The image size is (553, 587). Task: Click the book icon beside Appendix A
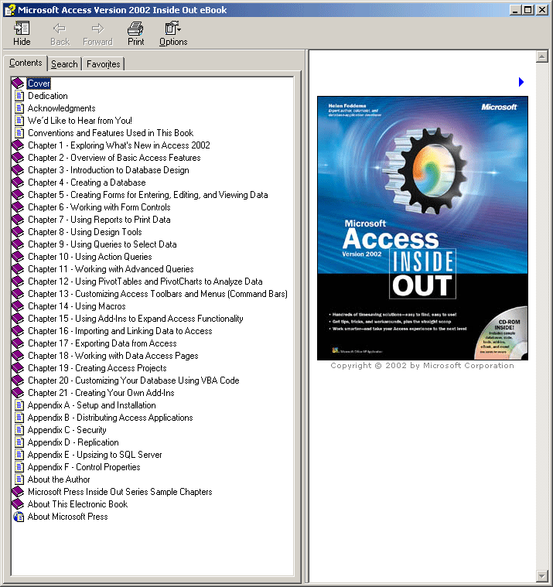[19, 405]
